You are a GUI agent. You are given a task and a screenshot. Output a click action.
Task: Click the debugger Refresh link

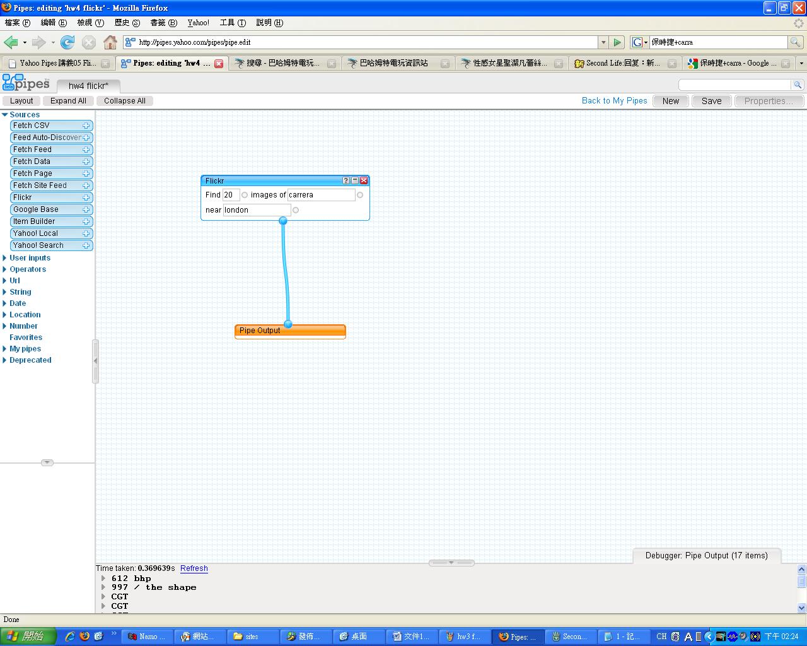pyautogui.click(x=194, y=568)
